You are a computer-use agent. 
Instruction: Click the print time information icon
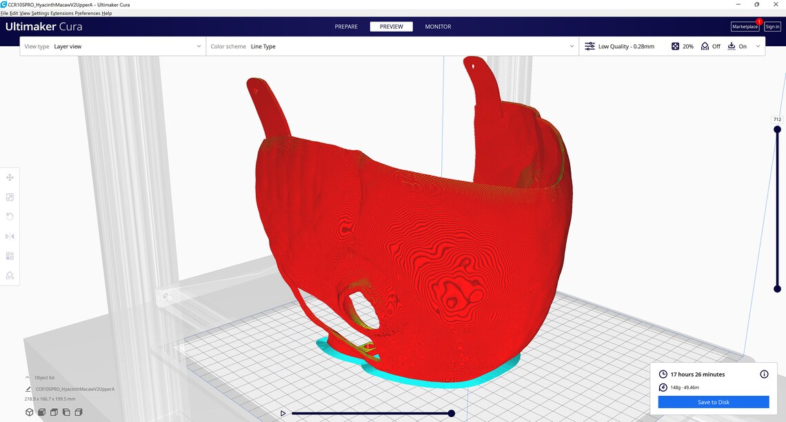pos(764,374)
